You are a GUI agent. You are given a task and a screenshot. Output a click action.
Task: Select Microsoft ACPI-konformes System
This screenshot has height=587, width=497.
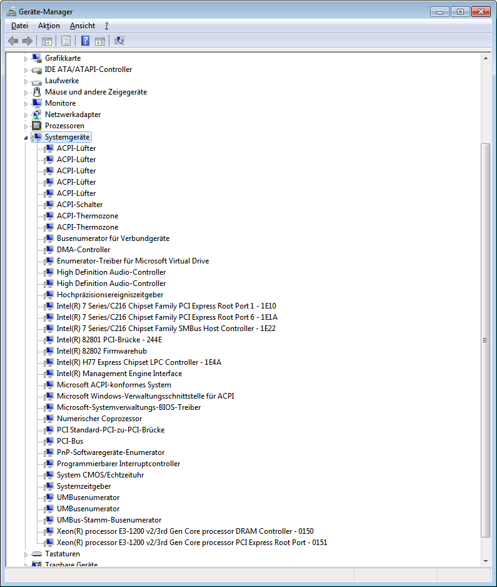pos(114,385)
